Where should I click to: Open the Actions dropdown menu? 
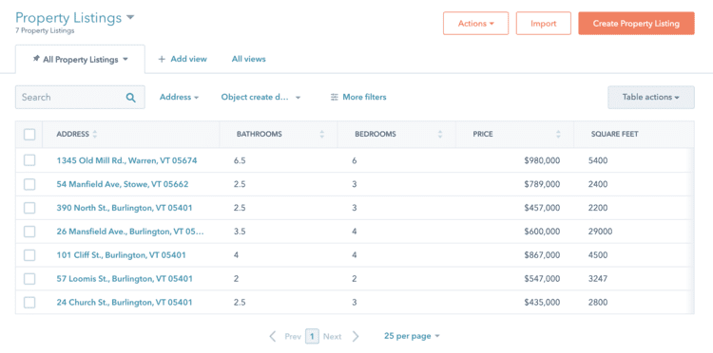pos(475,24)
